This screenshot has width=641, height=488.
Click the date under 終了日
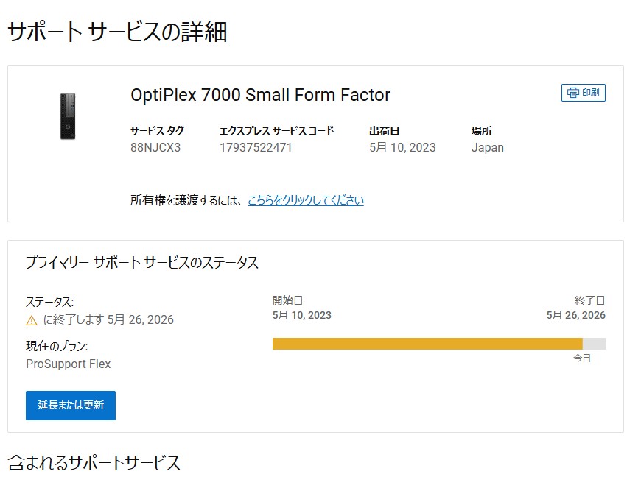575,315
